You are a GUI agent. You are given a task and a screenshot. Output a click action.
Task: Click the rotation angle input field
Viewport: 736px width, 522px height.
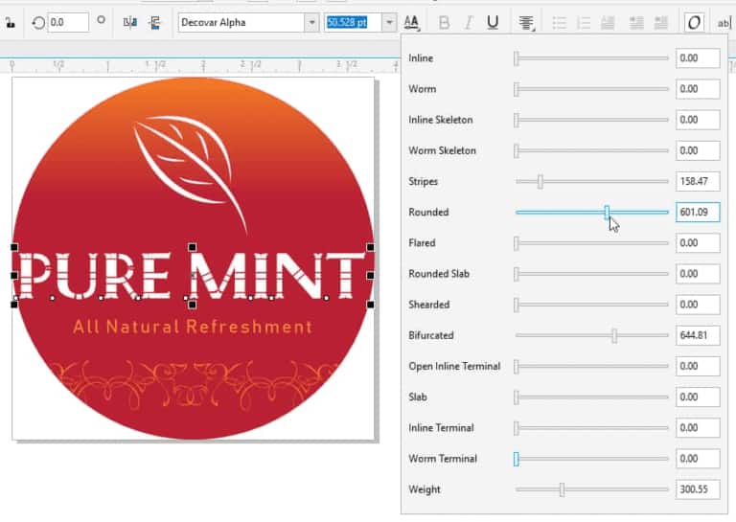67,23
